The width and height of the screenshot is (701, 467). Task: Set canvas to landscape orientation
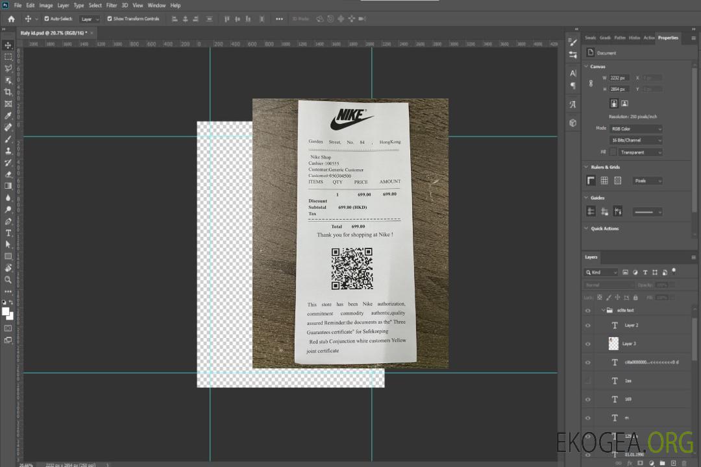(x=624, y=103)
